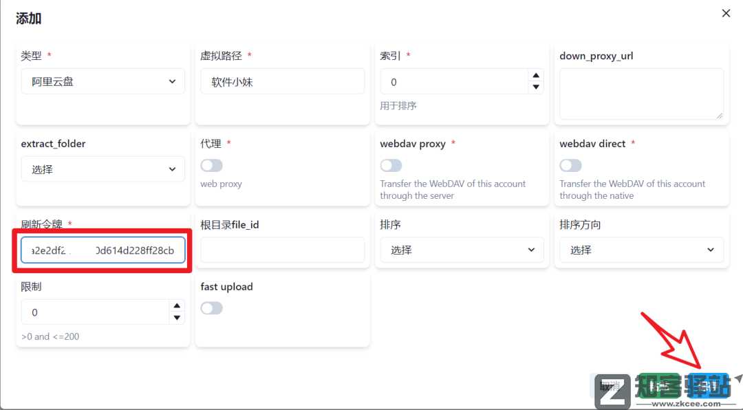This screenshot has height=410, width=743.
Task: Increment the 限制 field using up arrow
Action: tap(177, 306)
